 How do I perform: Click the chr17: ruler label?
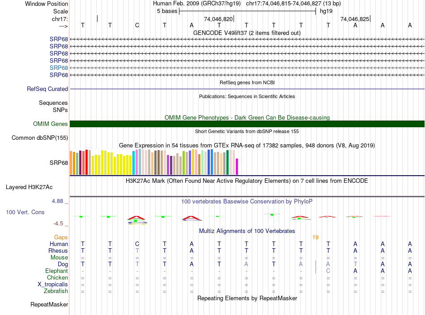[60, 19]
